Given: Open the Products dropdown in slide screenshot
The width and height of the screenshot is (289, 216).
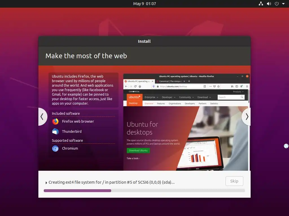Looking at the screenshot, I should [238, 92].
